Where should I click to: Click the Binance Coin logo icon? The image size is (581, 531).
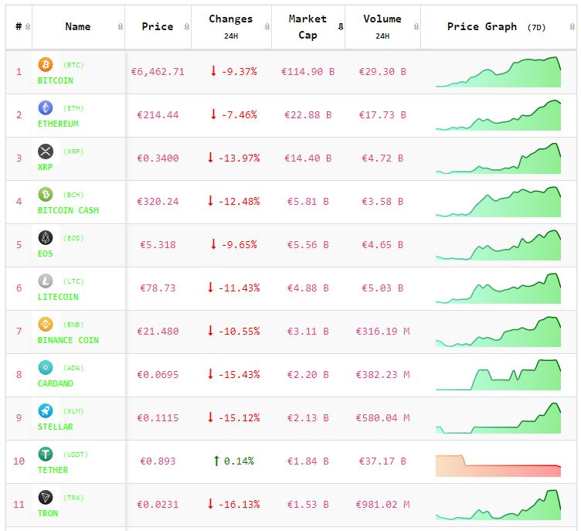pyautogui.click(x=46, y=325)
